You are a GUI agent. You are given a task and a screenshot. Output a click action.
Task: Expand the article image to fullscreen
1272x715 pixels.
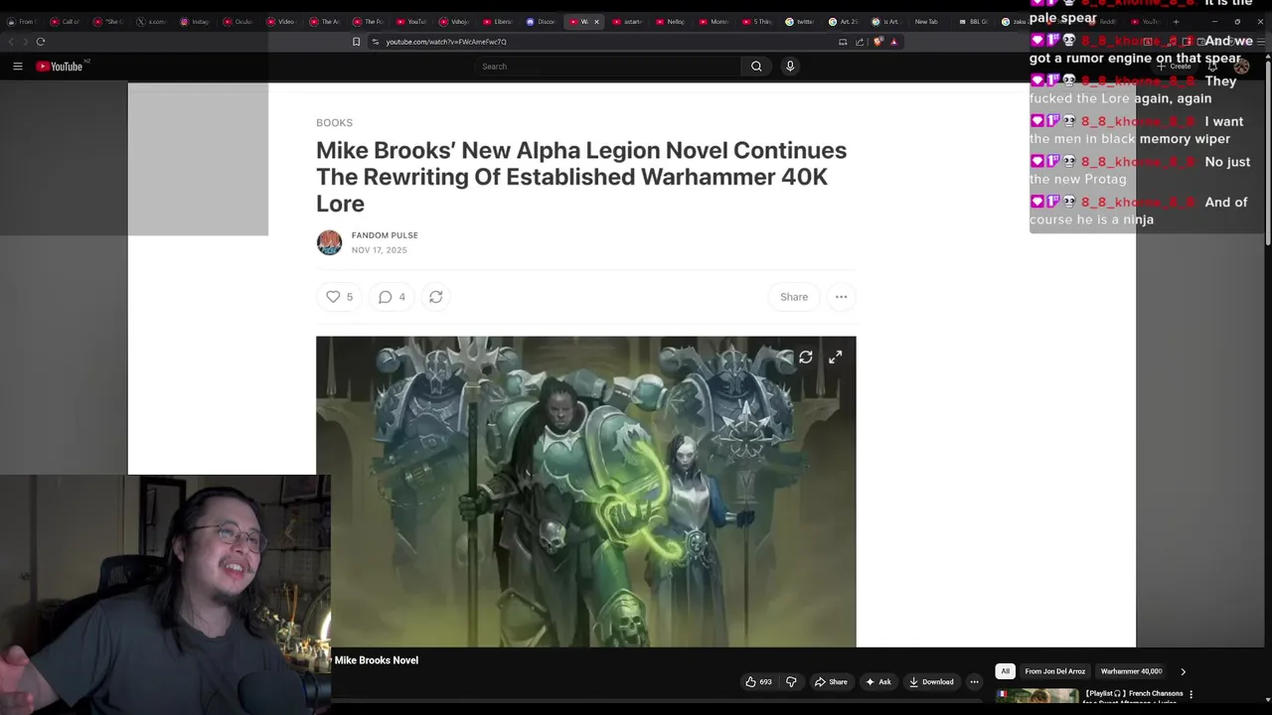[835, 357]
